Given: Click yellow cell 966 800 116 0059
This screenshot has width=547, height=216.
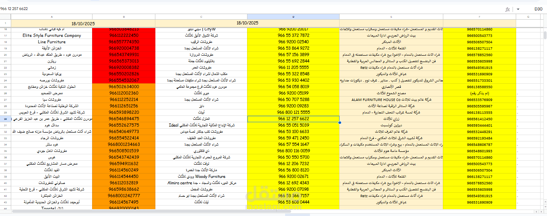Looking at the screenshot, I should point(294,151).
